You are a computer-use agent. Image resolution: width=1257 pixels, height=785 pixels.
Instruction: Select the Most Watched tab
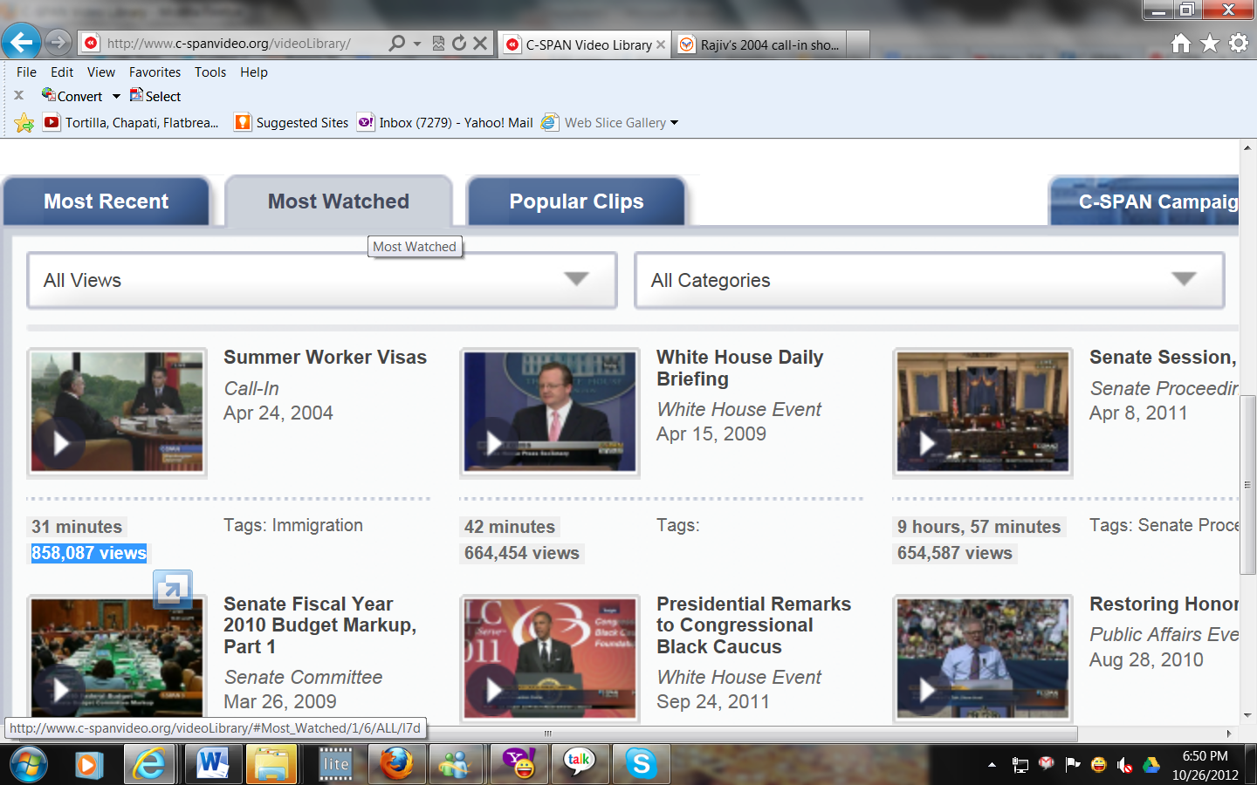[x=339, y=201]
